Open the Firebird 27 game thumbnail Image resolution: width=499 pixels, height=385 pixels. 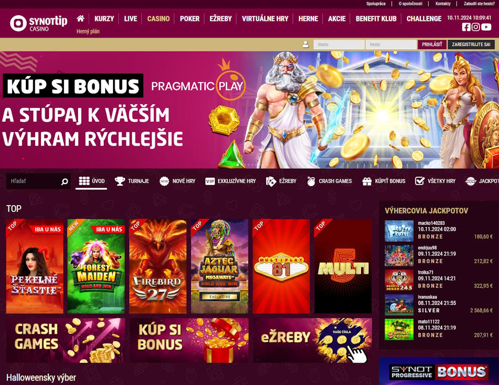pos(158,266)
